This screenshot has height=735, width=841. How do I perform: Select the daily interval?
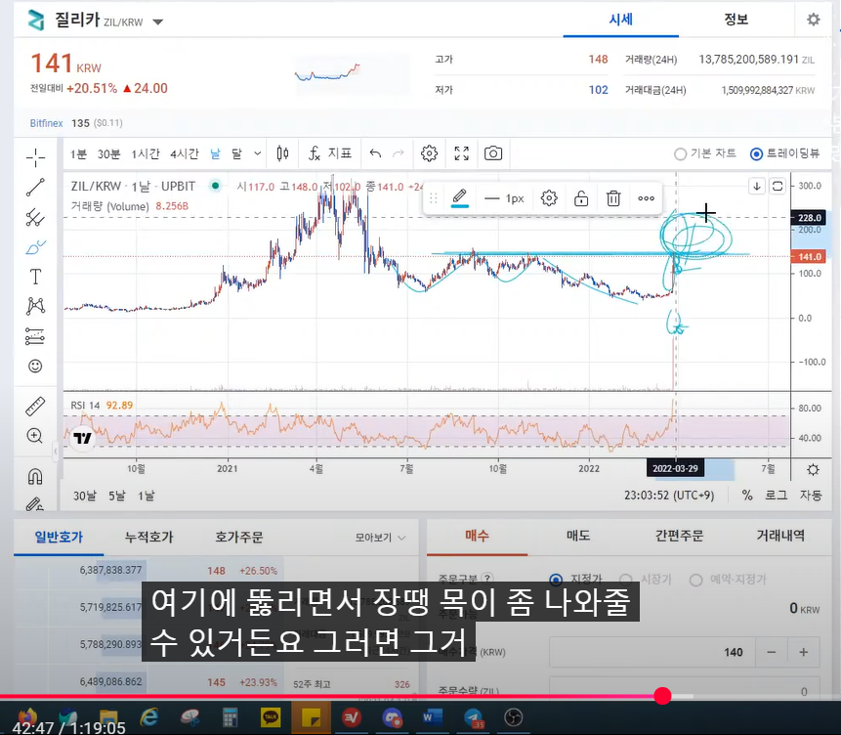click(x=215, y=154)
